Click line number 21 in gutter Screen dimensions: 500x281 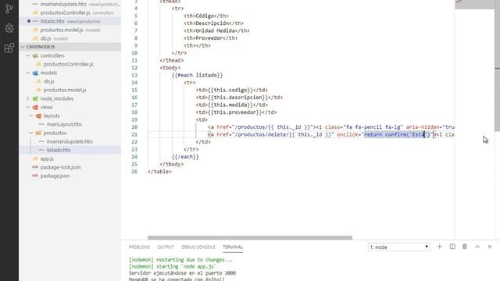pyautogui.click(x=134, y=134)
